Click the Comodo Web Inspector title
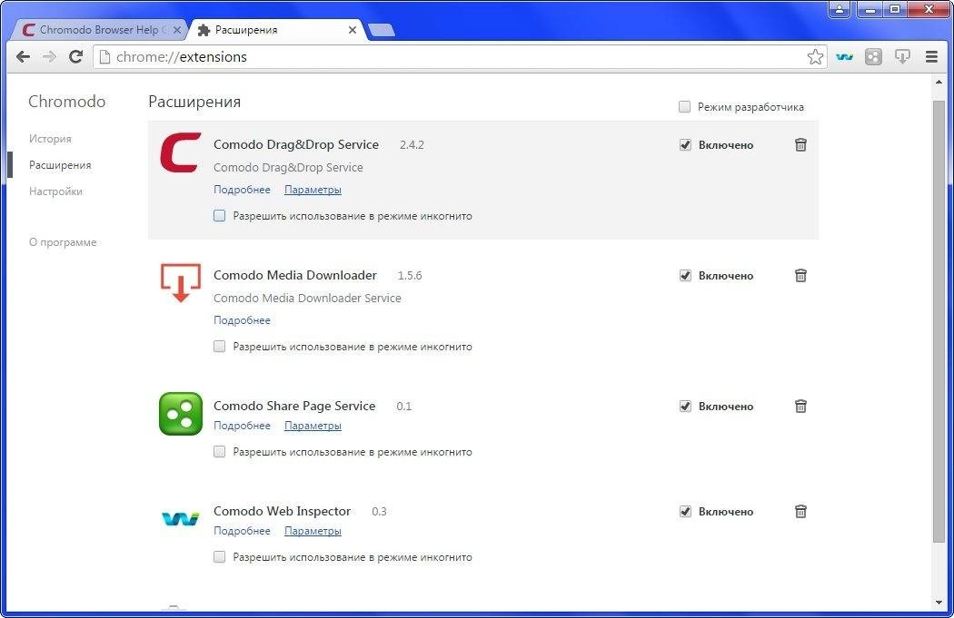 click(282, 511)
